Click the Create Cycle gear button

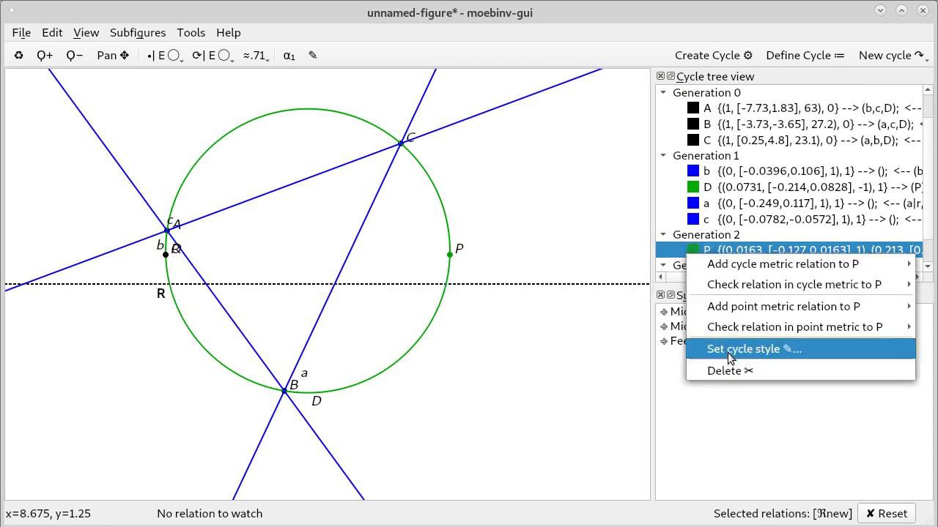(x=713, y=56)
